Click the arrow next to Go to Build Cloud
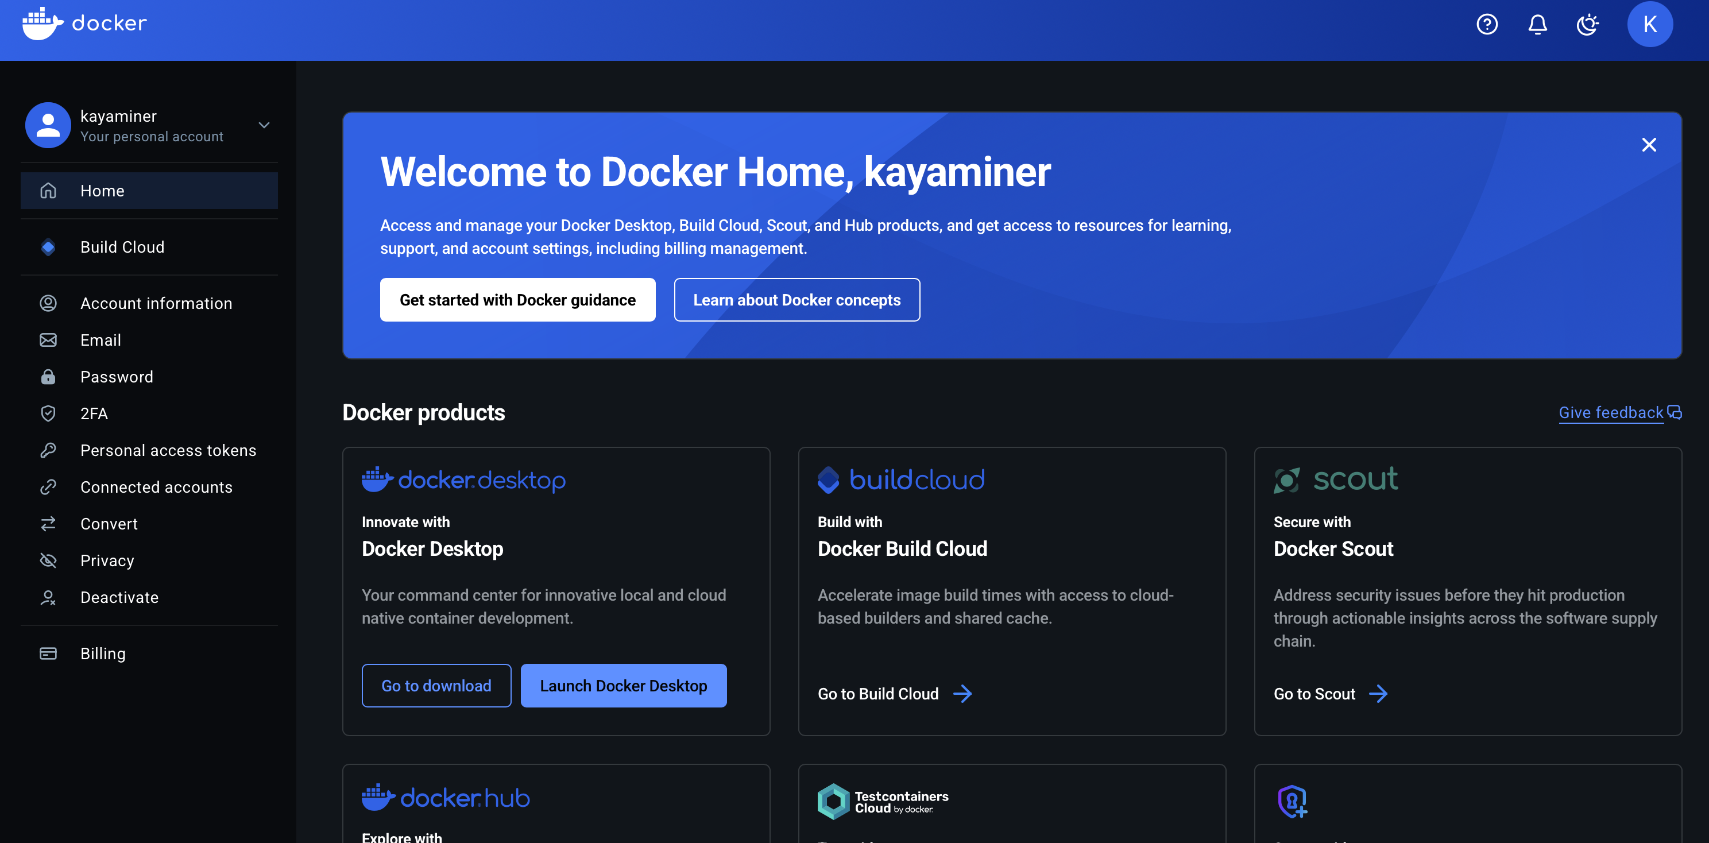The width and height of the screenshot is (1709, 843). 962,694
